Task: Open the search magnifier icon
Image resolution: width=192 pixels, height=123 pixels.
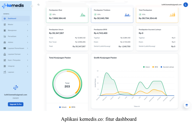Action: pos(38,5)
